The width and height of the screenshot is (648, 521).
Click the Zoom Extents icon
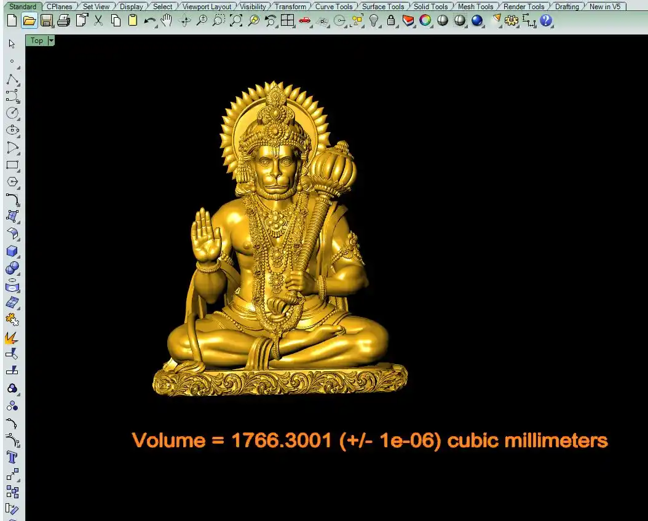[x=236, y=20]
